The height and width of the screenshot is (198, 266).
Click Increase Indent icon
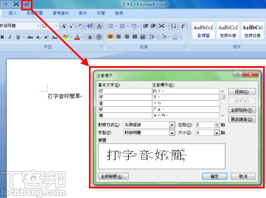pos(153,26)
